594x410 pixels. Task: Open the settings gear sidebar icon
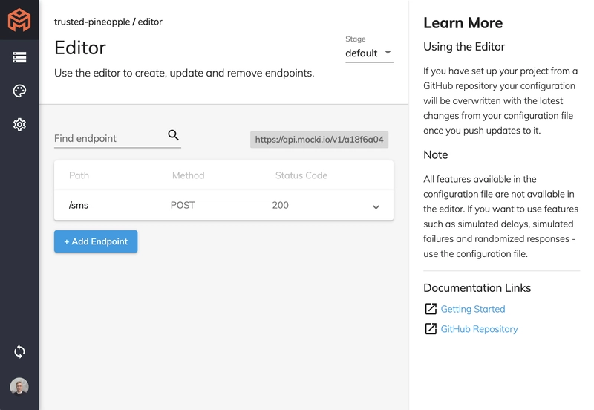pos(19,124)
